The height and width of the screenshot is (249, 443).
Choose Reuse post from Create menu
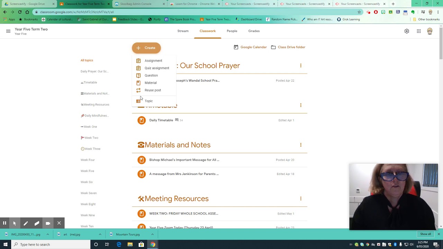tap(154, 90)
